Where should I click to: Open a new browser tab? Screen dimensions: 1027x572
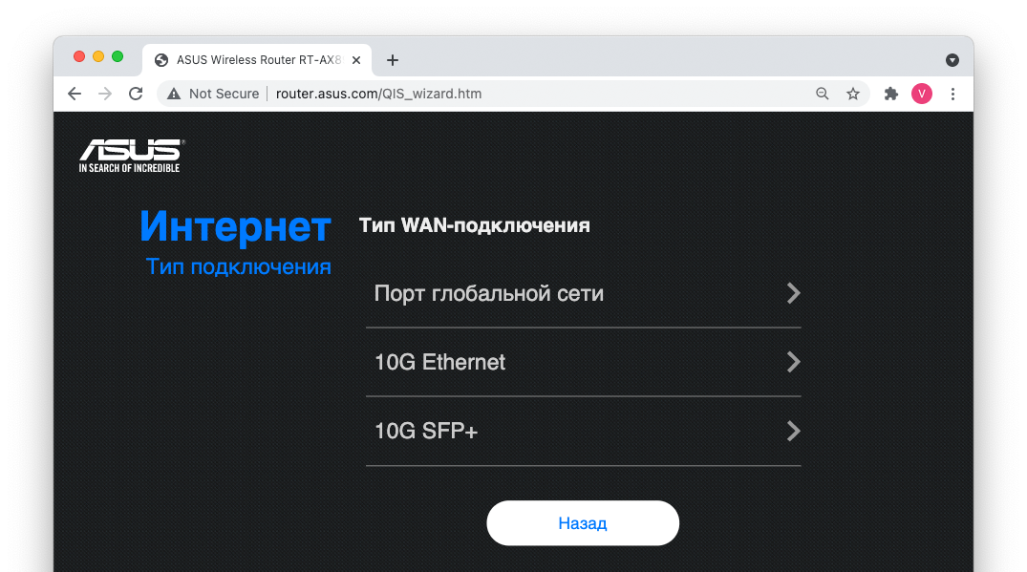(x=393, y=60)
